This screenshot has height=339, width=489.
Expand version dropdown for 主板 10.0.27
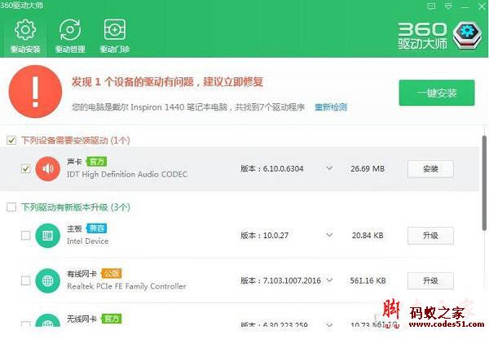[329, 236]
